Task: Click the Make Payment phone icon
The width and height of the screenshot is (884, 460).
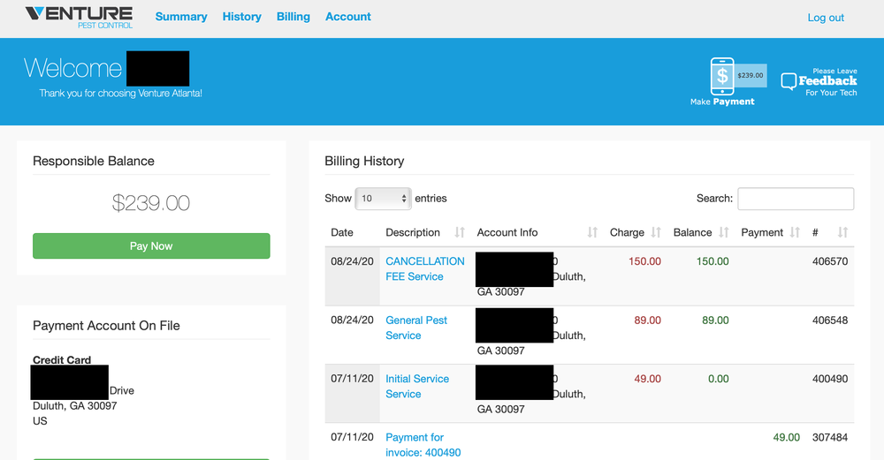Action: click(x=722, y=77)
